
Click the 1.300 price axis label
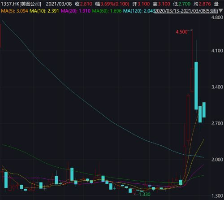click(217, 196)
